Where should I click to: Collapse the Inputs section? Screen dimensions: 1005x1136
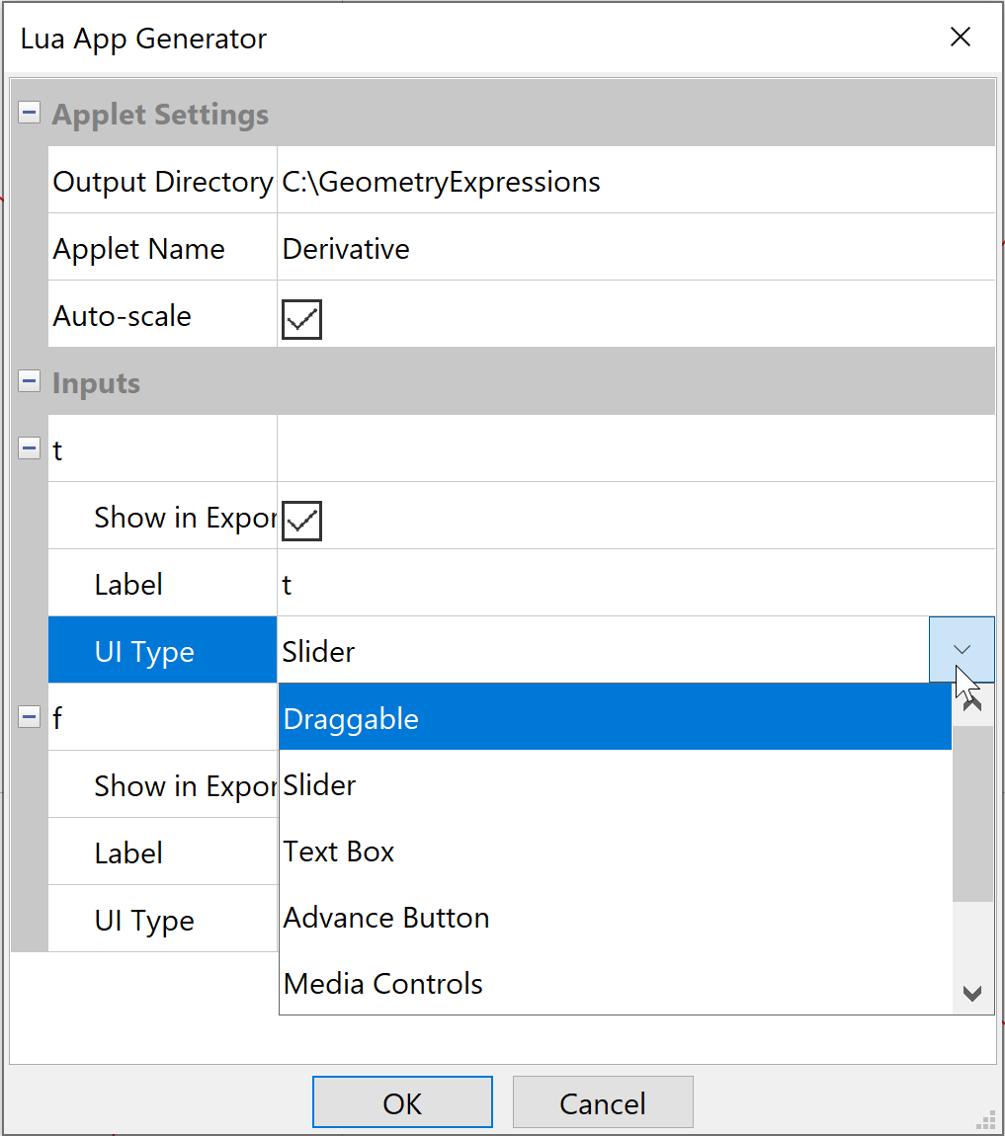click(x=30, y=382)
